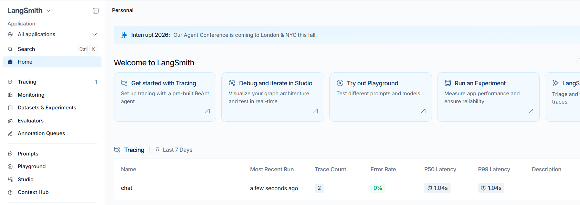580x205 pixels.
Task: Open the Last 7 Days time filter
Action: click(174, 150)
